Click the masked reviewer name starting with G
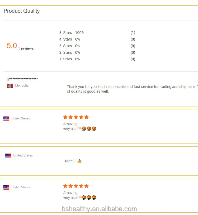198x215 pixels. 22,79
